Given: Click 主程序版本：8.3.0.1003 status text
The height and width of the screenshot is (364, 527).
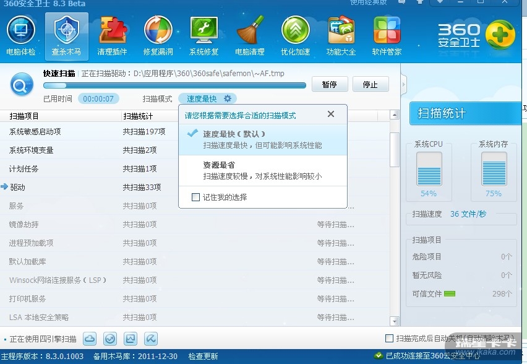Looking at the screenshot, I should click(x=42, y=357).
